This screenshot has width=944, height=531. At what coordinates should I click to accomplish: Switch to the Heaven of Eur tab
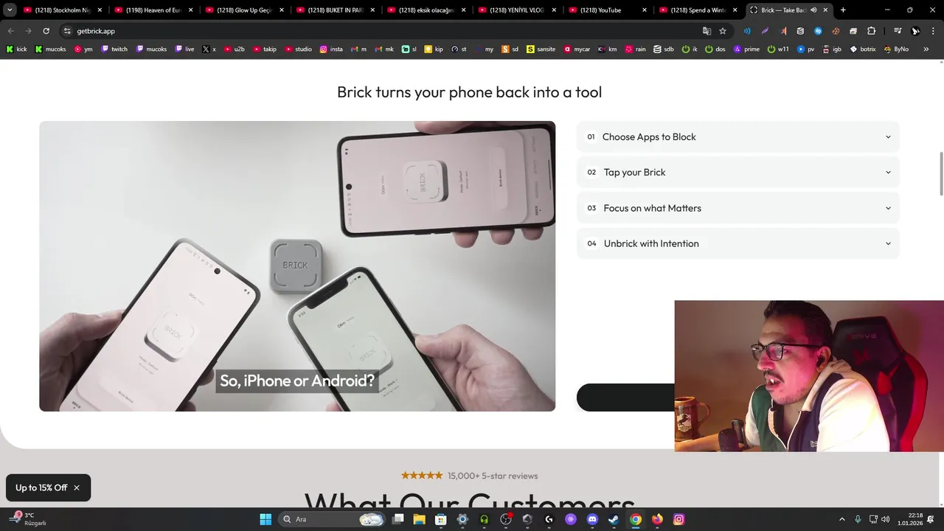click(153, 10)
